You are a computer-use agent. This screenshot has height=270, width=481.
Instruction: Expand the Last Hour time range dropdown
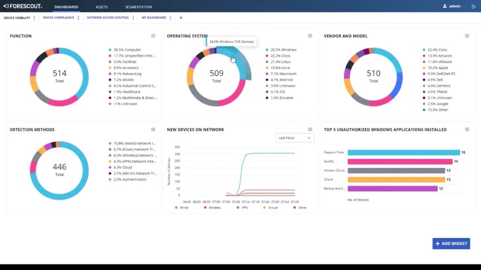pos(294,138)
